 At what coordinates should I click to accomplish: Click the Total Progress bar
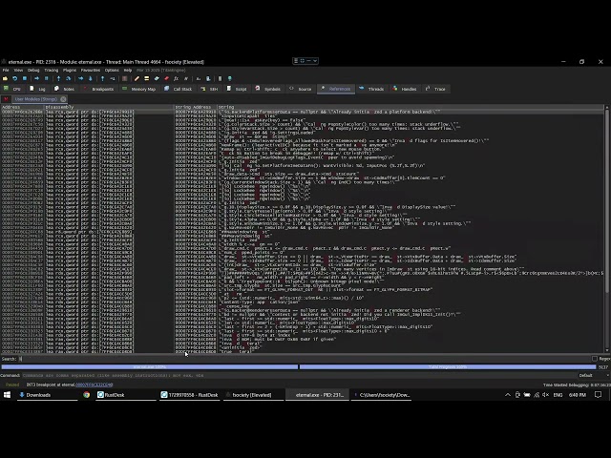(x=448, y=366)
